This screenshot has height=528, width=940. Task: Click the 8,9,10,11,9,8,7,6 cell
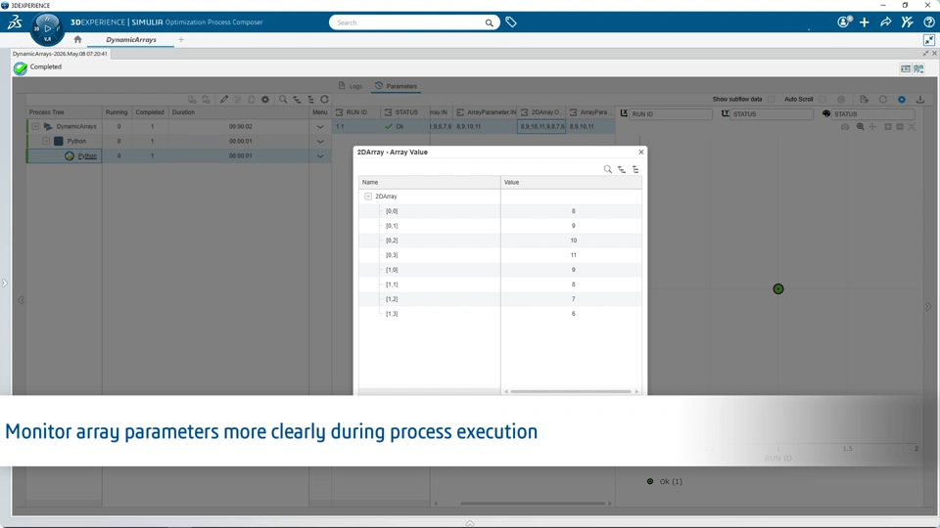(541, 126)
